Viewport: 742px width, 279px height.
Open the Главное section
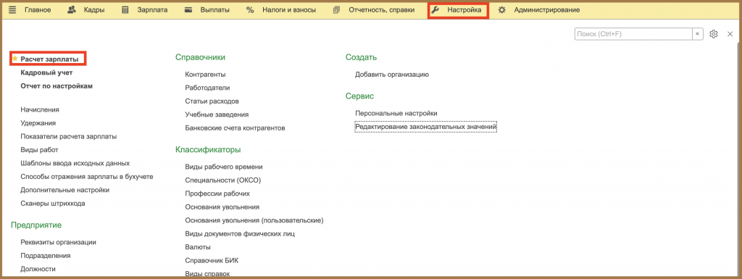(x=38, y=9)
